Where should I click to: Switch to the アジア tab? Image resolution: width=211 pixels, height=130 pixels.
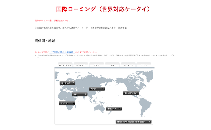[97, 65]
